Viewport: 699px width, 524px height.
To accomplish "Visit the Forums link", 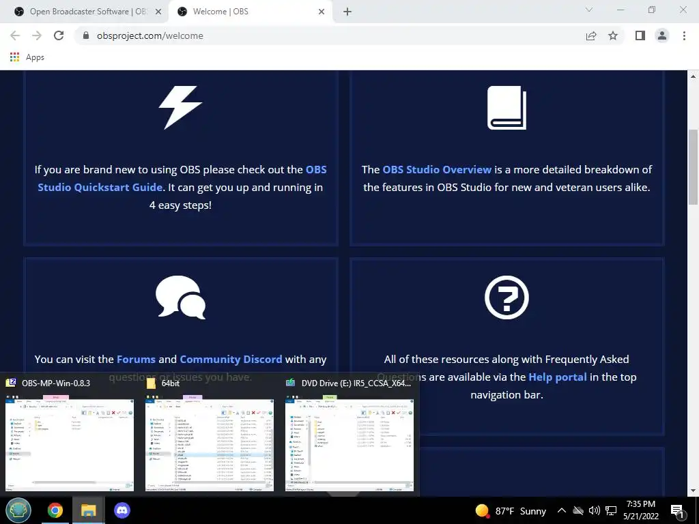I will click(136, 359).
